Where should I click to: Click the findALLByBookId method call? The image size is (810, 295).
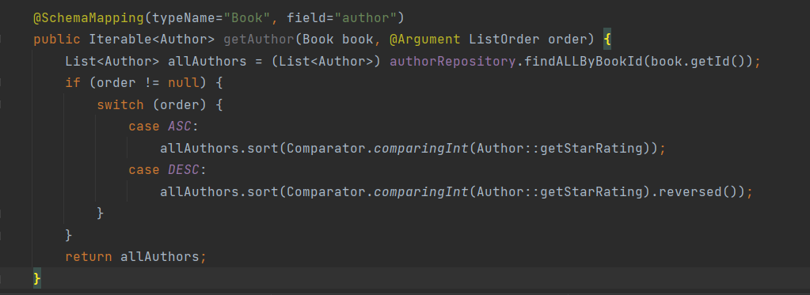(584, 62)
